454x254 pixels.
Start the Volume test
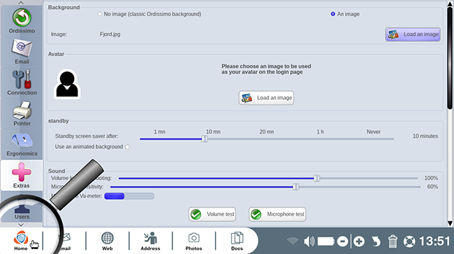click(212, 214)
